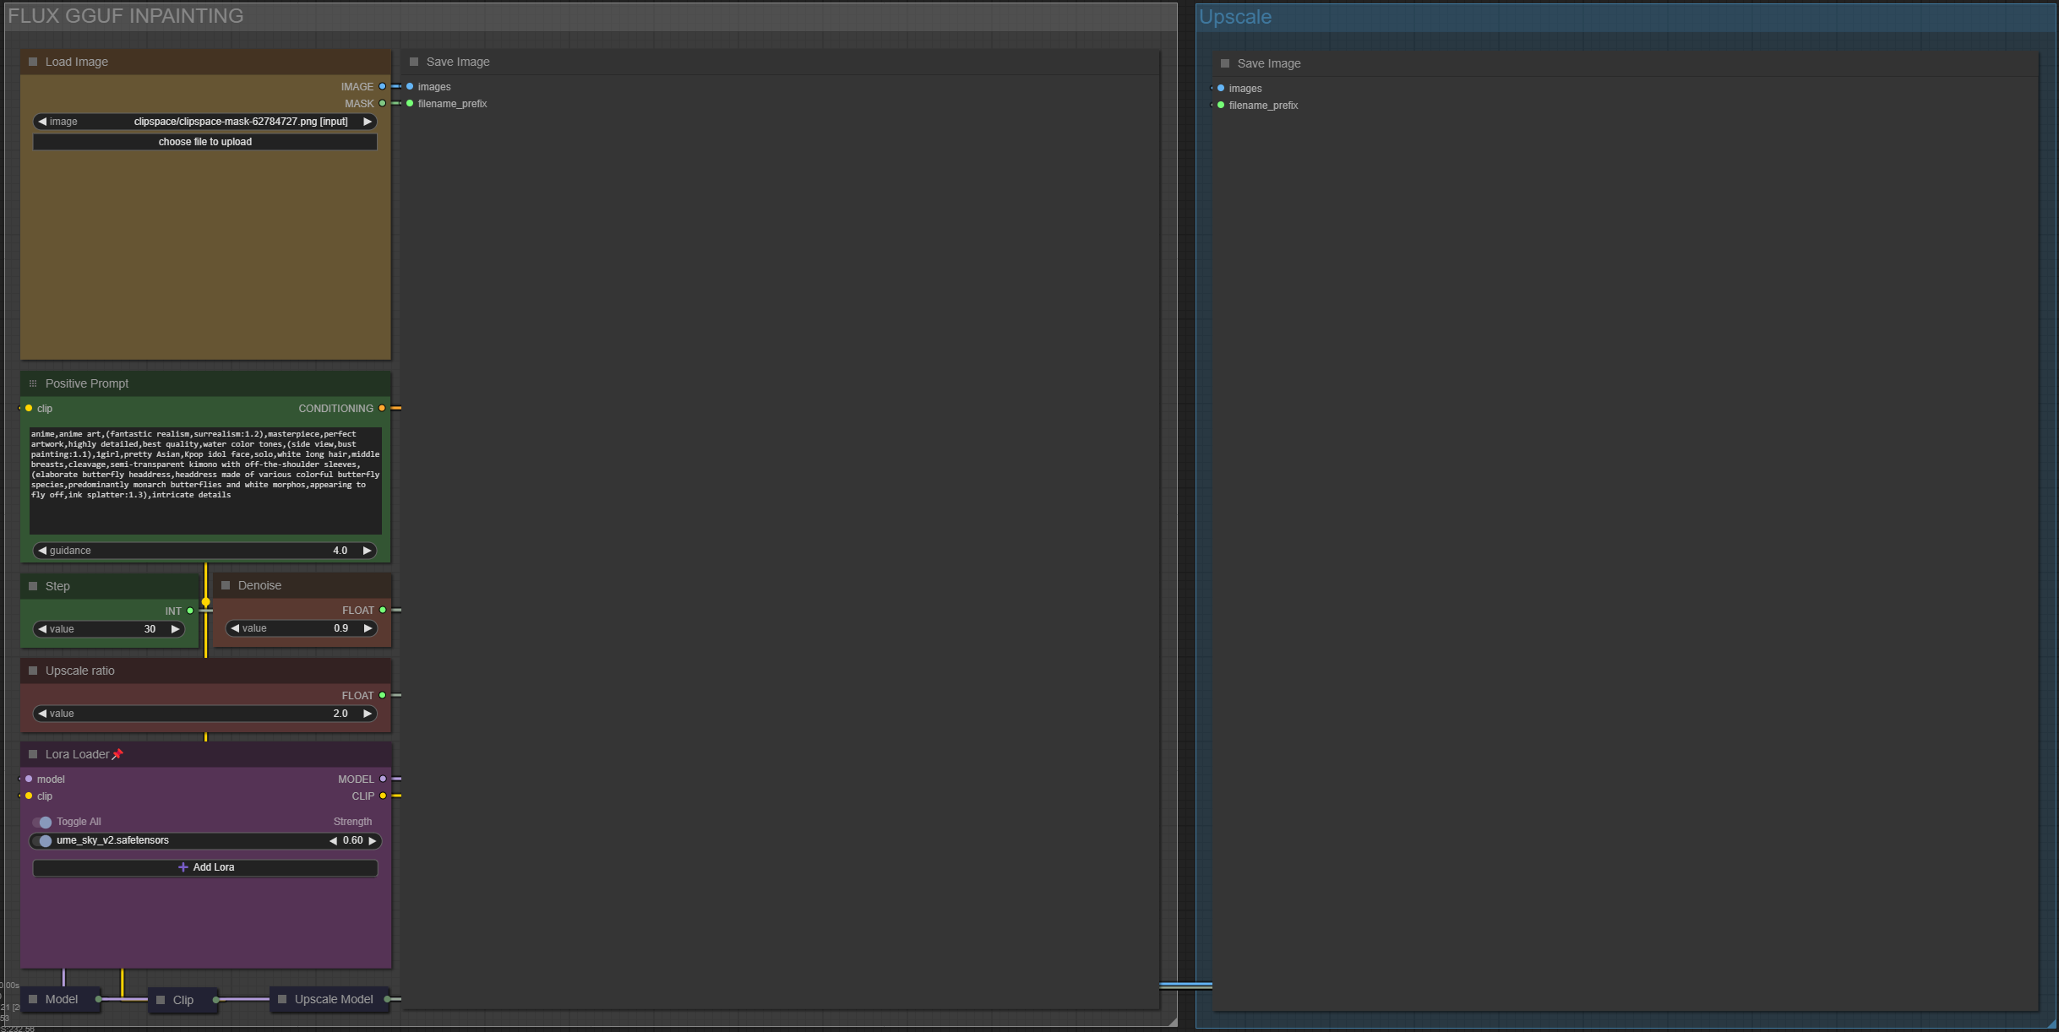Open the image file selector combo
Screen dimensions: 2059x1032
(x=205, y=122)
